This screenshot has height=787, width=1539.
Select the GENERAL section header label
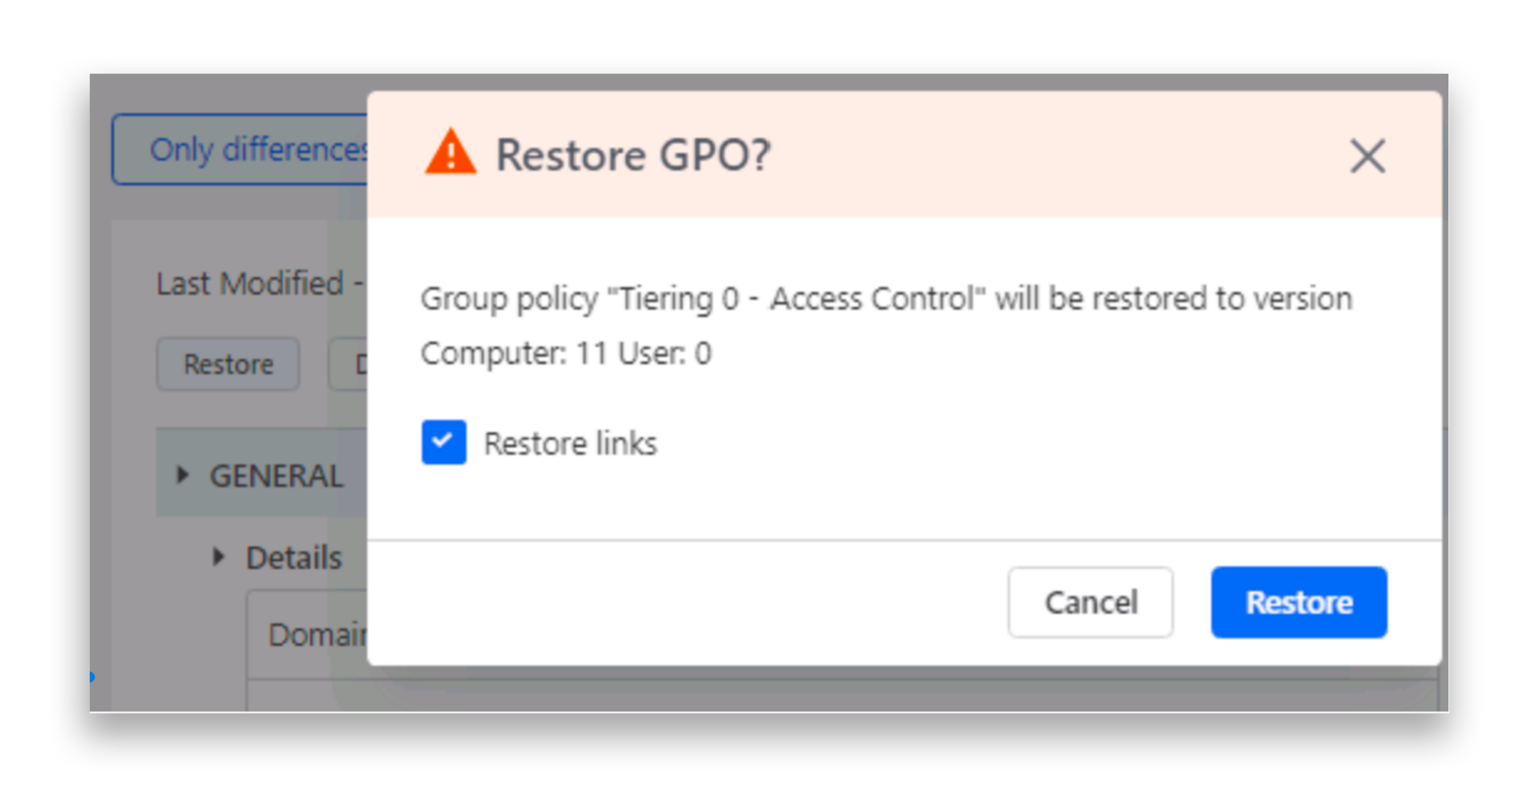click(x=276, y=476)
